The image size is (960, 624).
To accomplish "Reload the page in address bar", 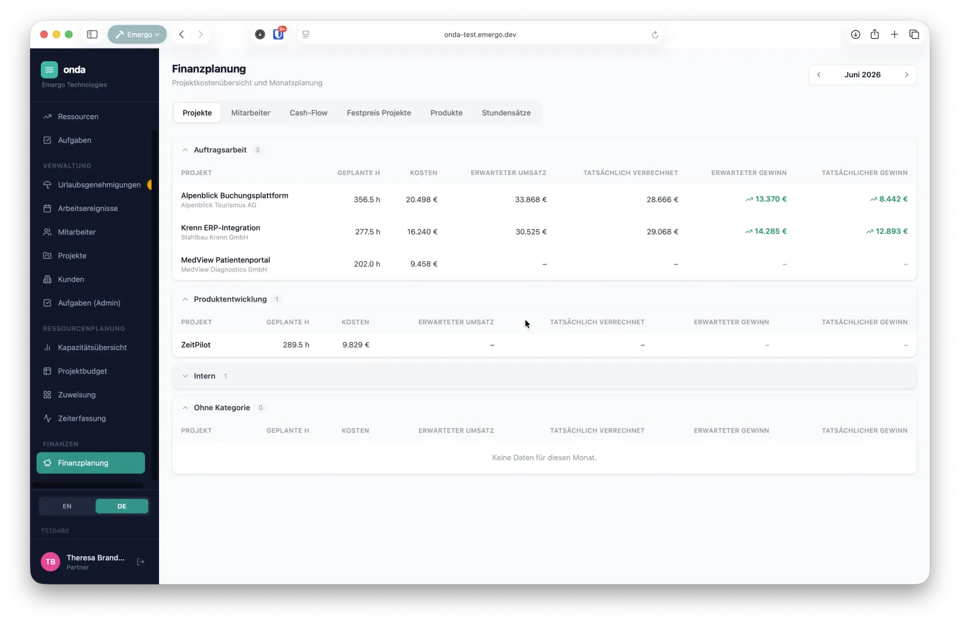I will click(655, 35).
